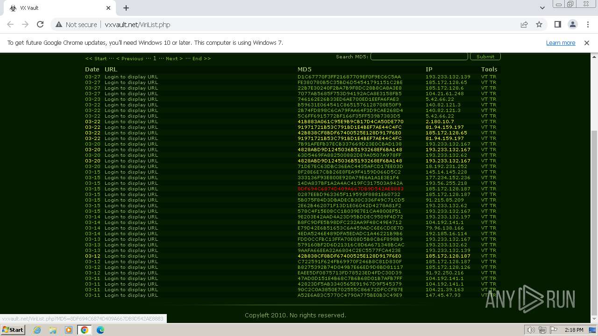Click the Submit button
Viewport: 598px width, 336px height.
click(x=485, y=56)
